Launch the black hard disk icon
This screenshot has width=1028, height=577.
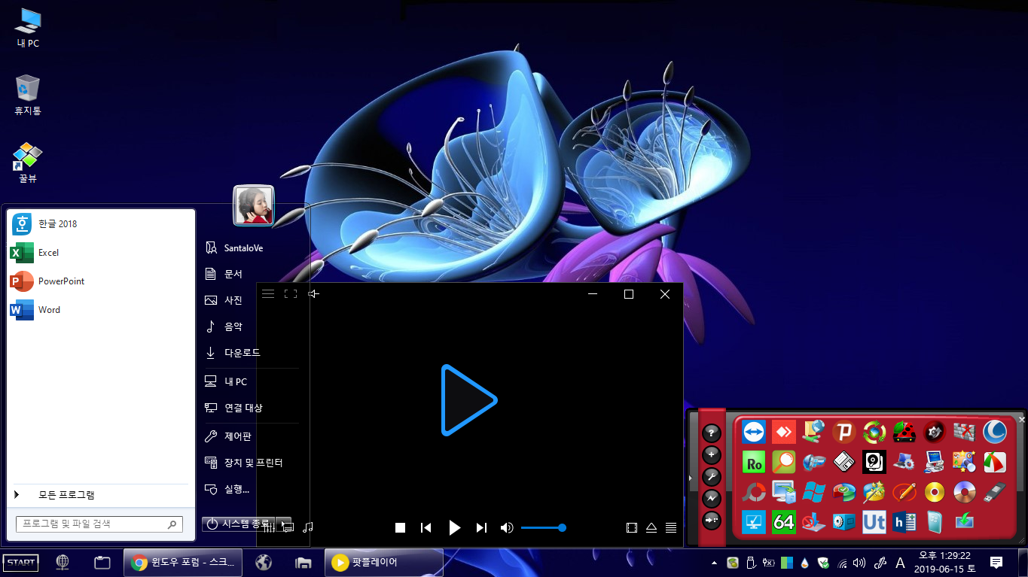click(874, 462)
